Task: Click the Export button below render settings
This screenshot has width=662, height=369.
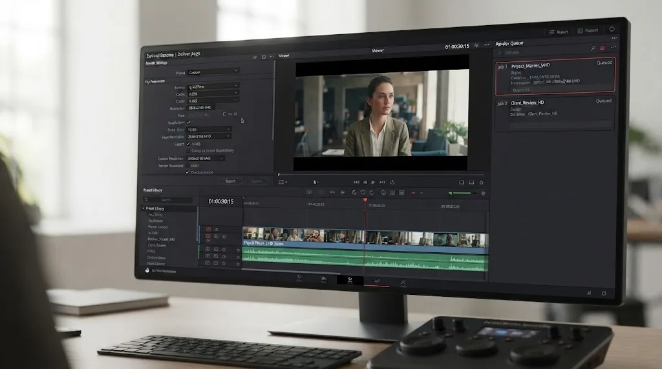Action: (230, 181)
